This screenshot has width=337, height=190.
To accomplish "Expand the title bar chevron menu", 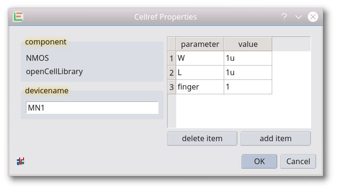I will [298, 17].
